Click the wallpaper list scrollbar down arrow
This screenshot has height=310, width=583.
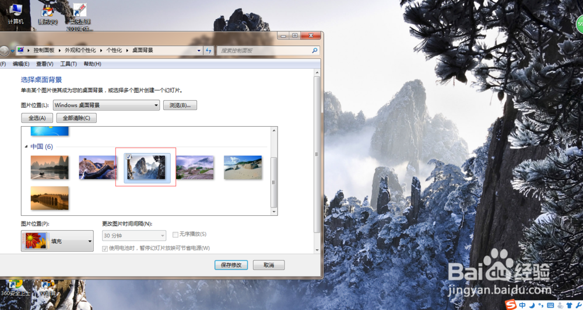click(x=274, y=212)
